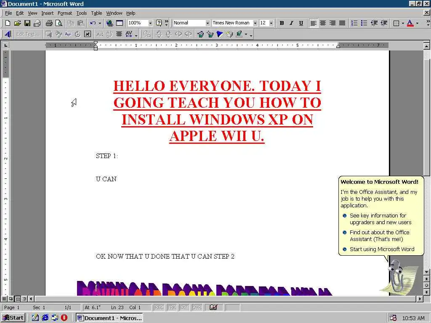Viewport: 431px width, 323px height.
Task: Select 'See key information for upgraders' option
Action: (380, 219)
